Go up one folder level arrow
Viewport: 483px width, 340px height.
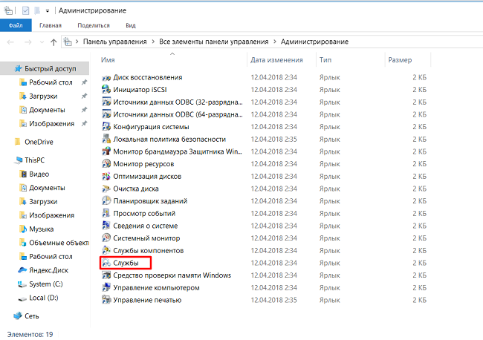[x=54, y=42]
